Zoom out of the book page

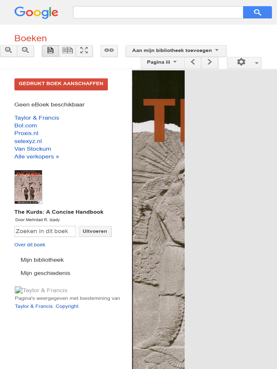26,51
